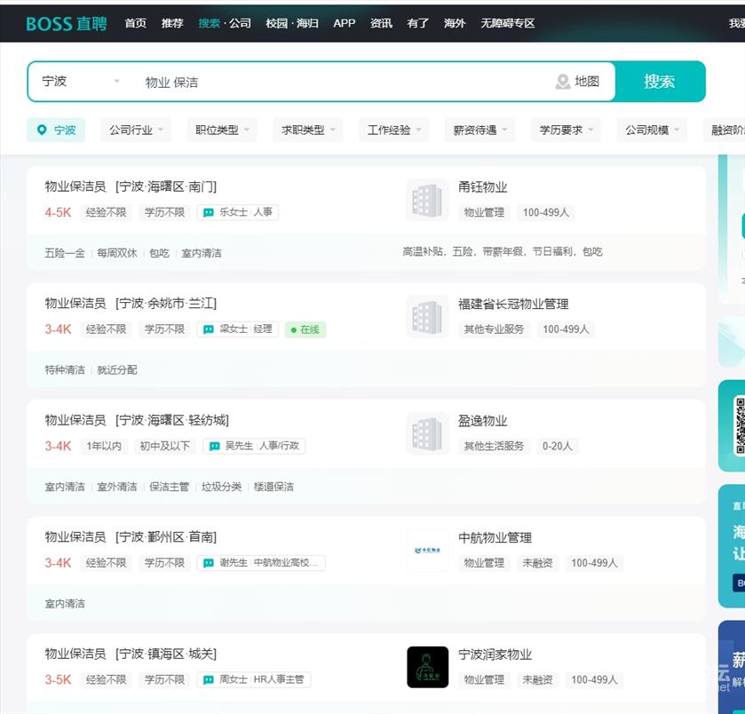
Task: Open 搜索 in the top navigation
Action: coord(209,23)
